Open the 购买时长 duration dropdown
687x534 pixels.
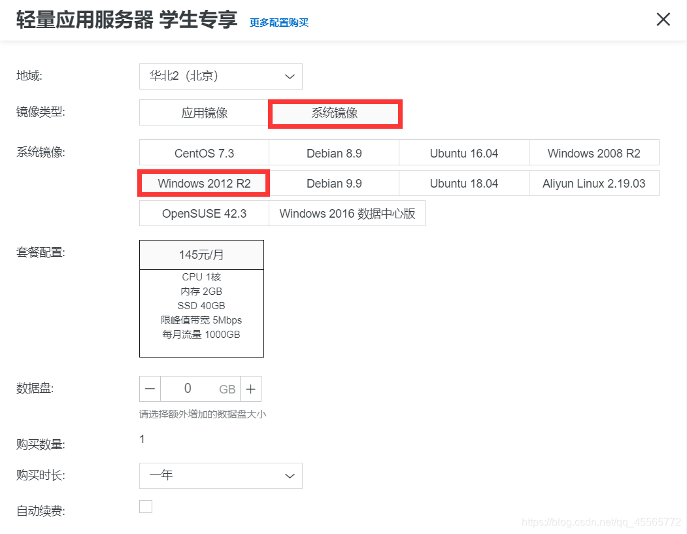pyautogui.click(x=220, y=476)
